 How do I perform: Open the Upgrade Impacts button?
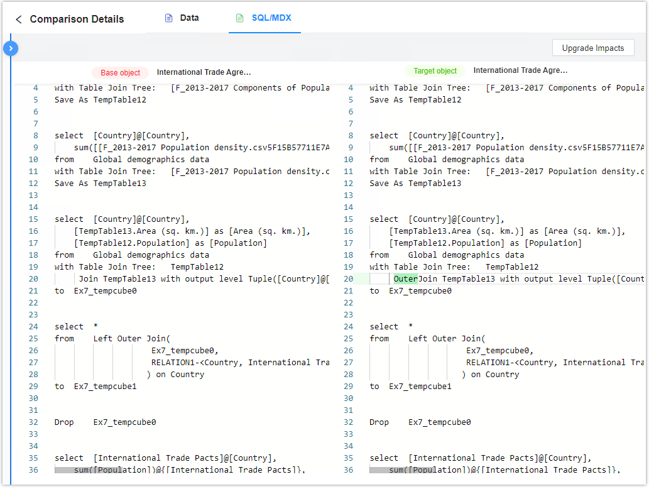(x=592, y=48)
